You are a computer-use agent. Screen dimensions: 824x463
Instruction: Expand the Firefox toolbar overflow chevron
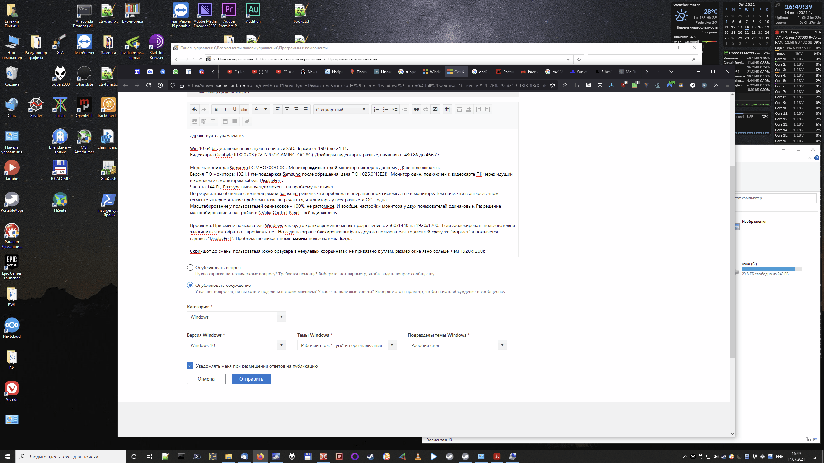pos(716,85)
